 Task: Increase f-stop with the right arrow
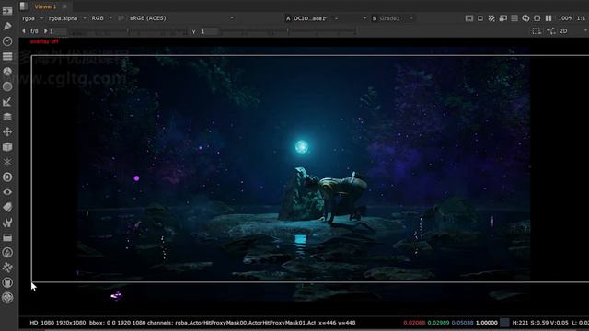pyautogui.click(x=45, y=31)
